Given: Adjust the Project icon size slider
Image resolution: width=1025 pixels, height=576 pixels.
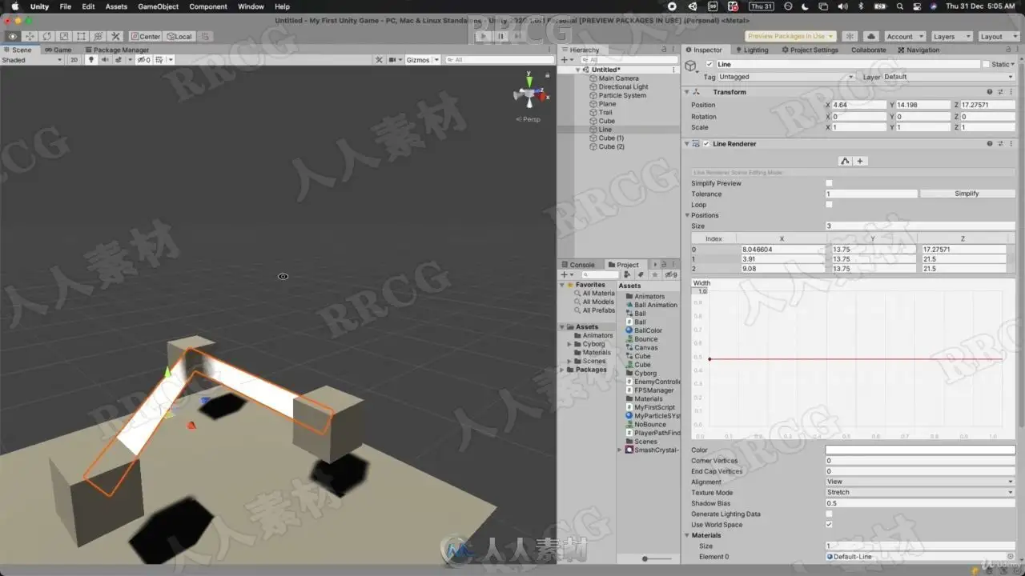Looking at the screenshot, I should point(645,558).
